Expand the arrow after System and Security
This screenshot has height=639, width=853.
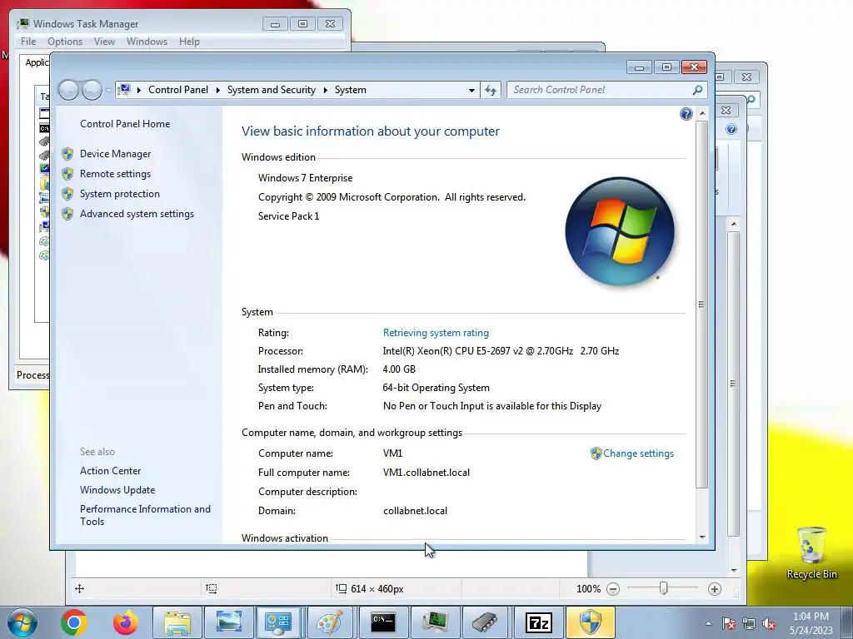pos(326,90)
